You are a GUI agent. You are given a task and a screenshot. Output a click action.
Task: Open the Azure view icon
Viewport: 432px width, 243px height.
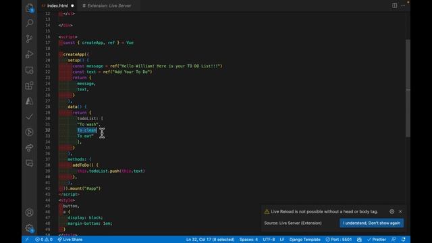[29, 101]
